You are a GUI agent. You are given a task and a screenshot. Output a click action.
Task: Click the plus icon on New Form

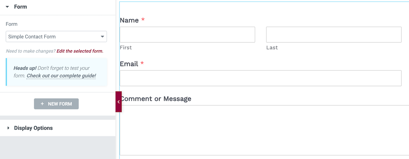[x=43, y=104]
